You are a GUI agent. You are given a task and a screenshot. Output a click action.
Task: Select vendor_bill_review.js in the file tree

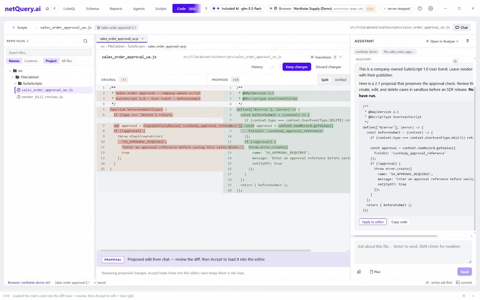point(42,97)
